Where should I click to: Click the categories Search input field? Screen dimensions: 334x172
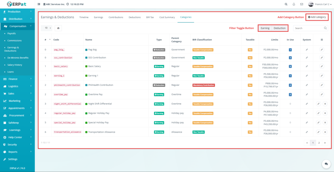tap(308, 28)
